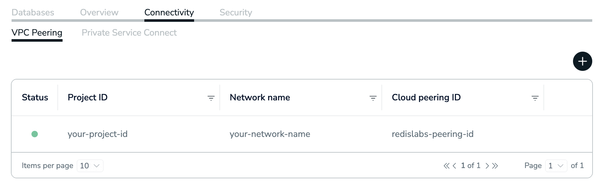The image size is (607, 186).
Task: Open the Project ID column filter
Action: pyautogui.click(x=211, y=98)
